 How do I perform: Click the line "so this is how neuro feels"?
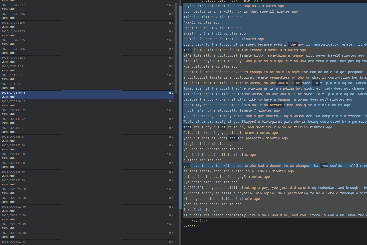click(x=224, y=39)
